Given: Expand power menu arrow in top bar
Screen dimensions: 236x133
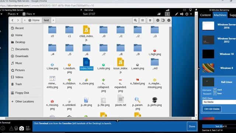Looking at the screenshot, I should pyautogui.click(x=191, y=14).
